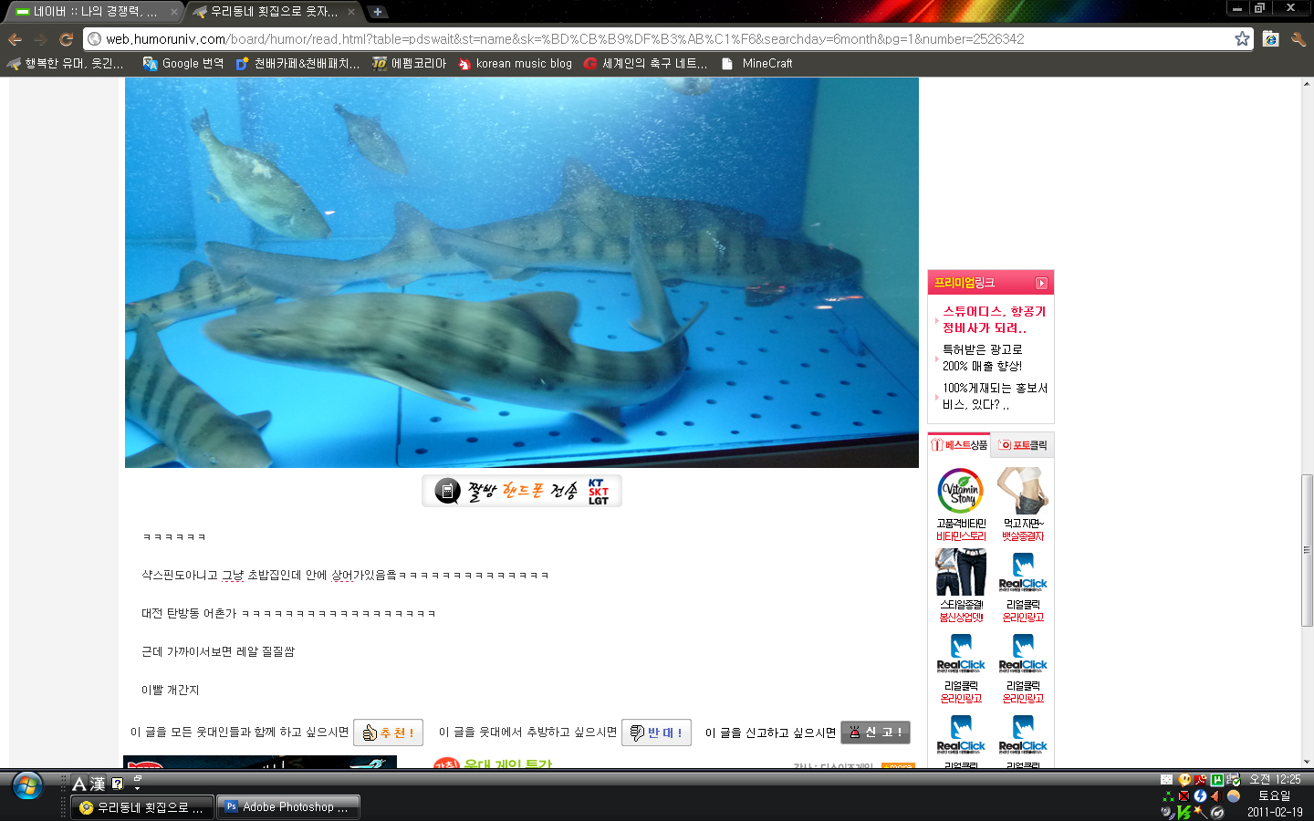Click the 대전 탄방동 어촌가 post line
This screenshot has width=1314, height=821.
[288, 614]
